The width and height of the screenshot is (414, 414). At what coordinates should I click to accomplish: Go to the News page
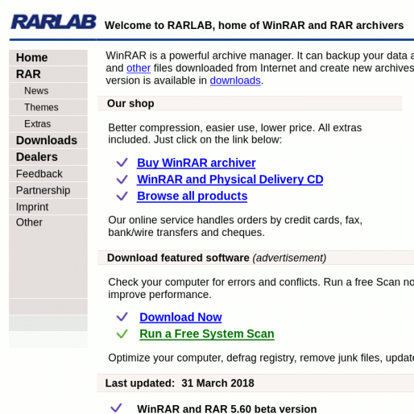[x=37, y=91]
